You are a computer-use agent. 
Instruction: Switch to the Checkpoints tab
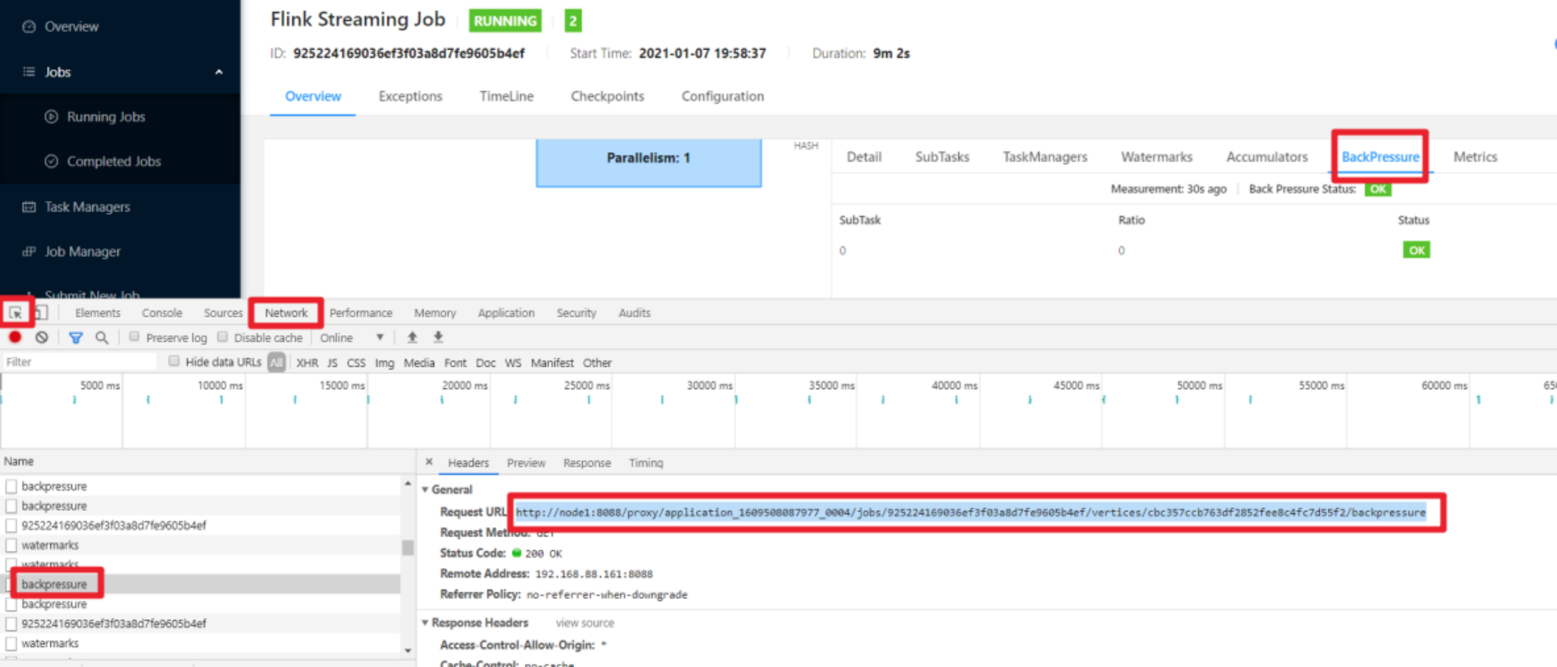coord(607,96)
